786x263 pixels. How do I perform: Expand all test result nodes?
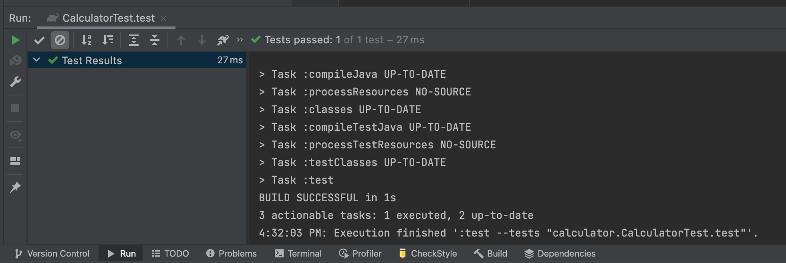[x=133, y=40]
